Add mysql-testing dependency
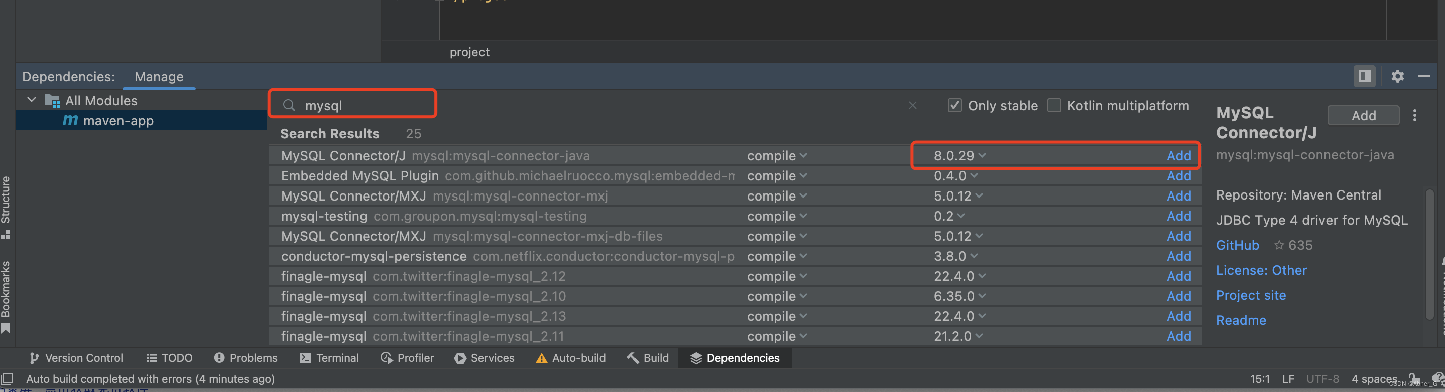1445x392 pixels. point(1178,216)
